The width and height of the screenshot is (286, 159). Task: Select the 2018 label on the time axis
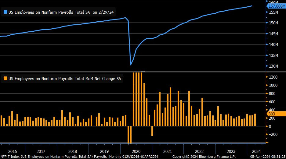coord(72,151)
